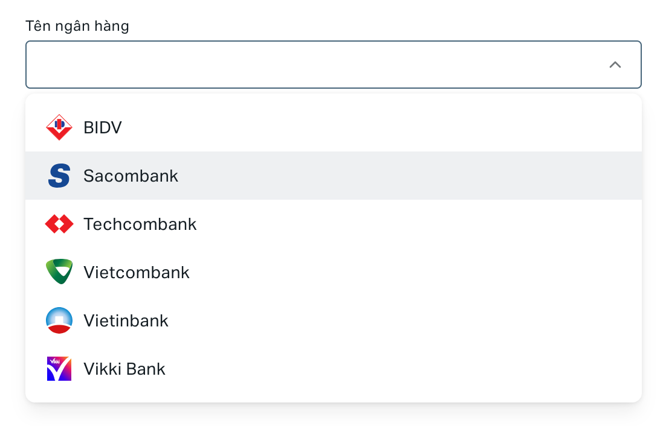Select Vietcombank as the bank

click(137, 272)
